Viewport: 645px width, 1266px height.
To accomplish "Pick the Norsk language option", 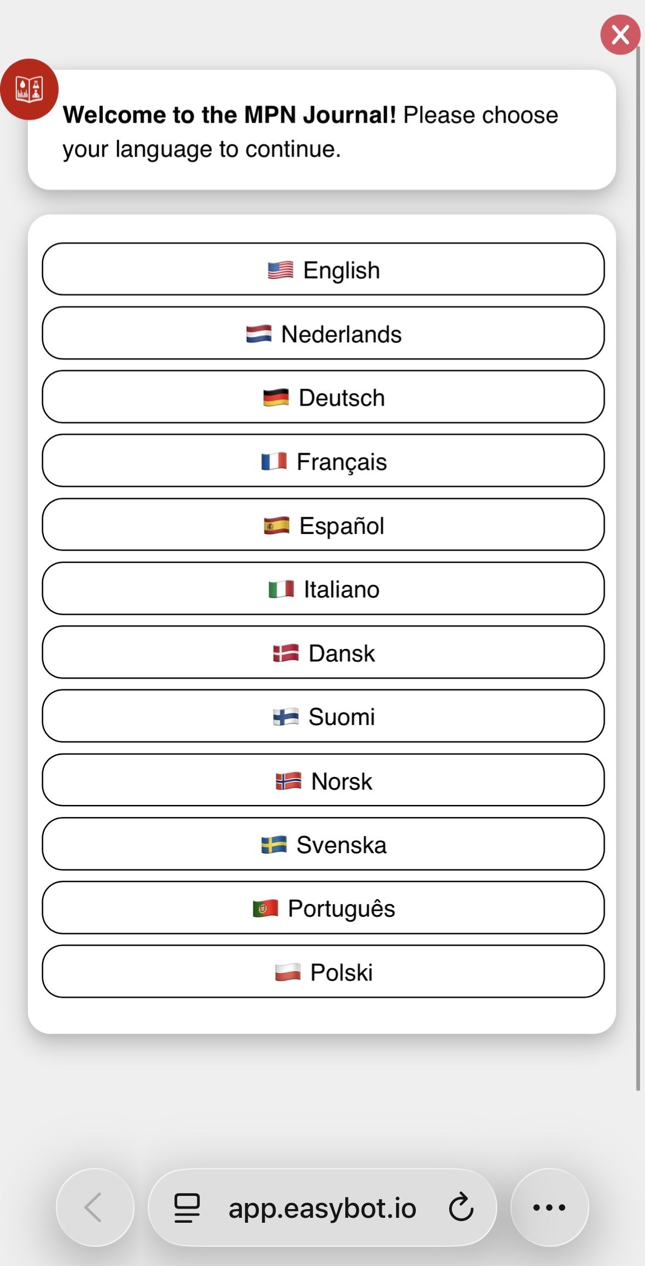I will pos(323,780).
